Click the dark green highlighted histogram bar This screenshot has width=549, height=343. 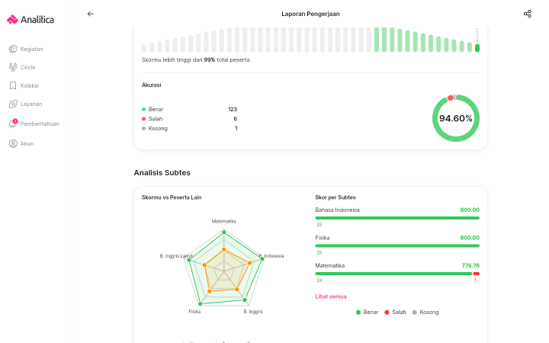point(477,48)
